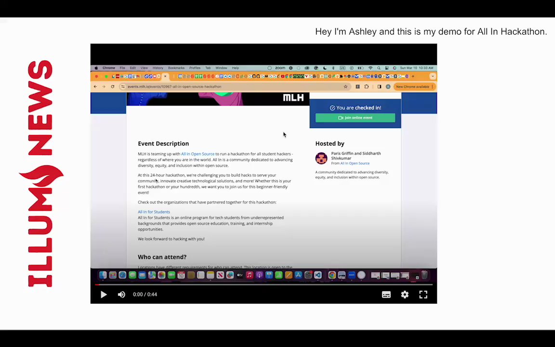This screenshot has width=555, height=347.
Task: Open Zoom app from the Dock
Action: [x=352, y=275]
